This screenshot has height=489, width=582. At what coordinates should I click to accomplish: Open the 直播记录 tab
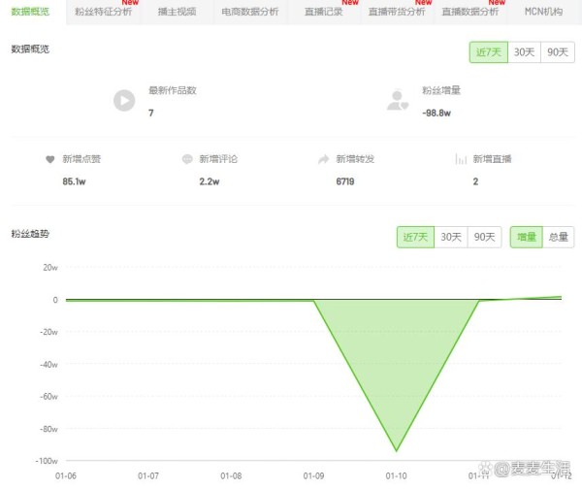coord(324,12)
